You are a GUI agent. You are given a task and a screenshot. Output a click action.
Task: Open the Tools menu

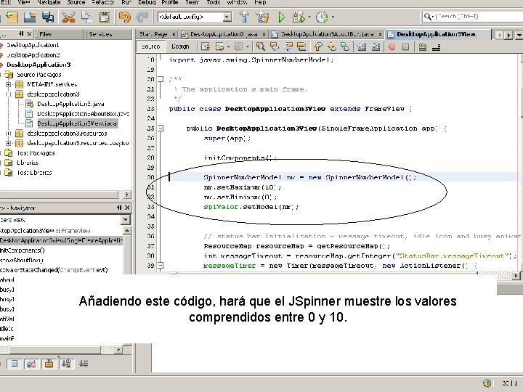[213, 3]
